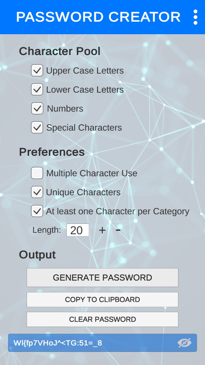Screen dimensions: 205x365
Task: Disable the Numbers checkbox
Action: point(37,109)
